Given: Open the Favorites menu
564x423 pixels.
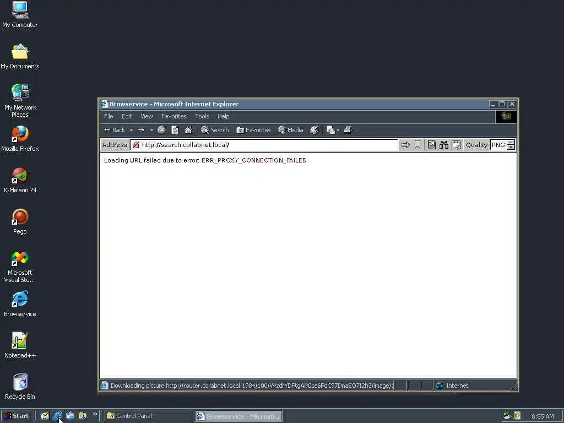Looking at the screenshot, I should (173, 116).
